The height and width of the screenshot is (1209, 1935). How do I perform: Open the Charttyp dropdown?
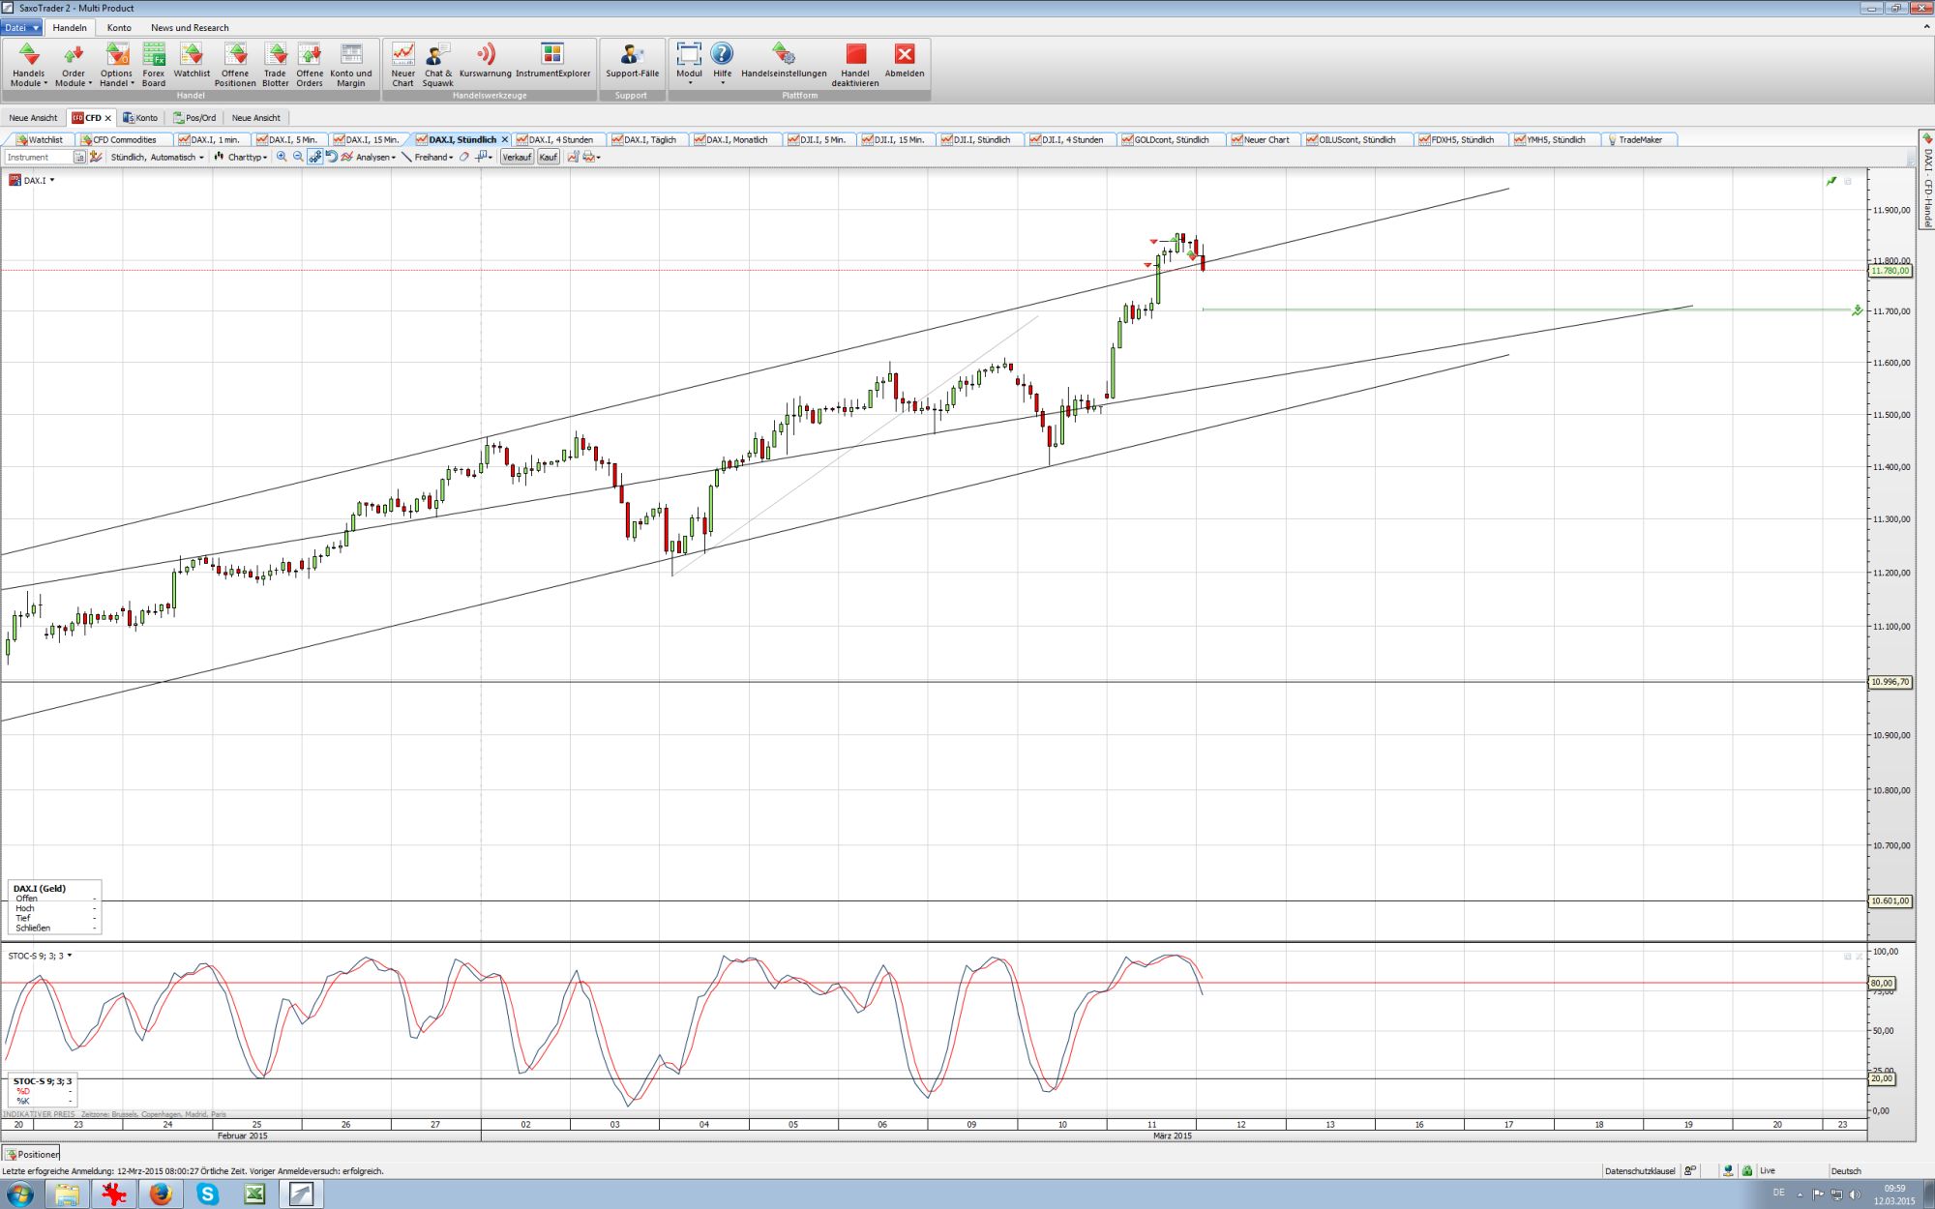(244, 157)
